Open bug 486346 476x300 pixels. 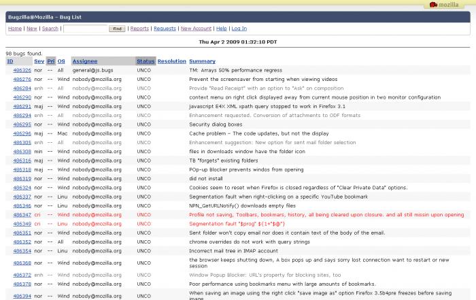[22, 206]
